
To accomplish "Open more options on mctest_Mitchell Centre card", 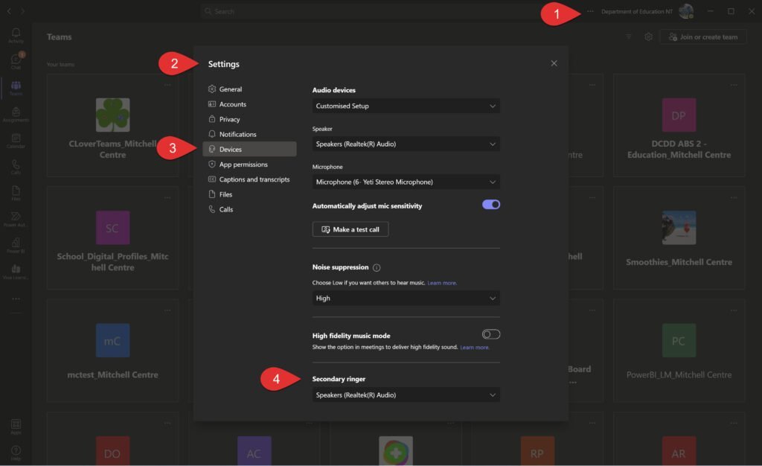I will pyautogui.click(x=167, y=310).
